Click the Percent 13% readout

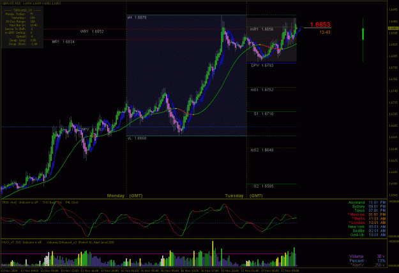368,260
